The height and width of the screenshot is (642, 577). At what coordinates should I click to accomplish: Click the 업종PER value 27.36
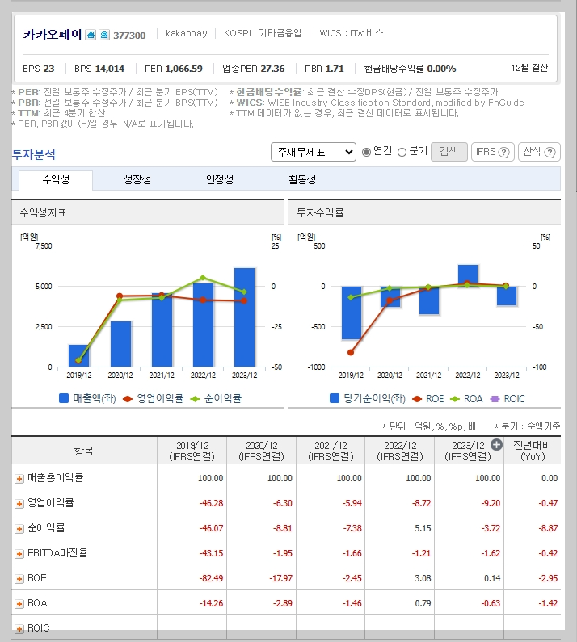(272, 69)
